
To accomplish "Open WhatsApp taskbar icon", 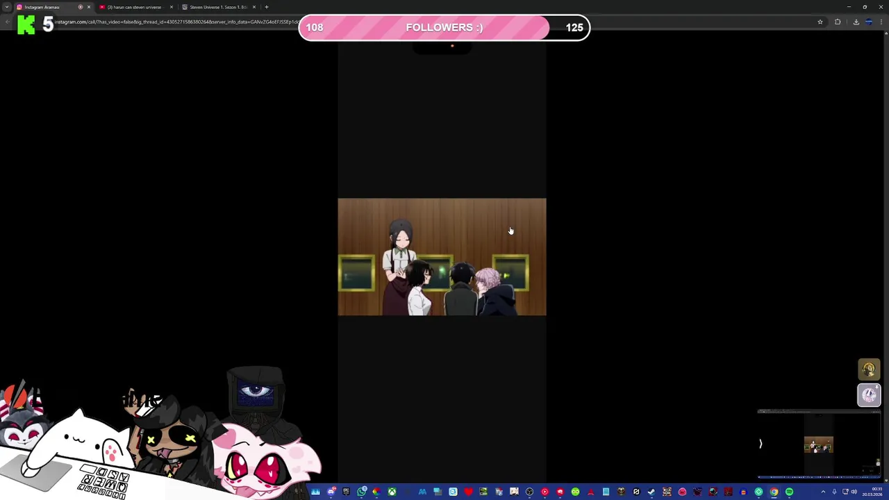I will click(x=361, y=492).
